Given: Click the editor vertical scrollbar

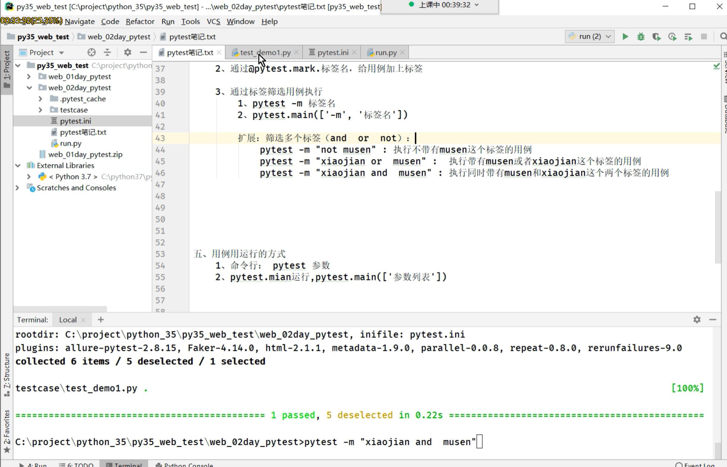Looking at the screenshot, I should 718,226.
